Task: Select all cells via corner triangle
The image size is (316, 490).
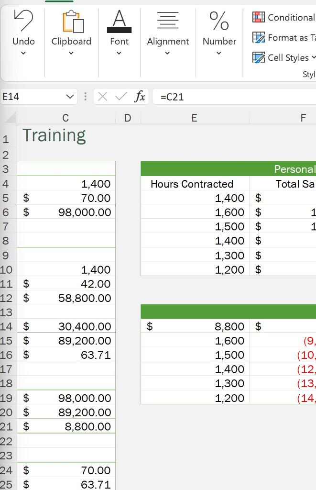Action: click(x=10, y=118)
